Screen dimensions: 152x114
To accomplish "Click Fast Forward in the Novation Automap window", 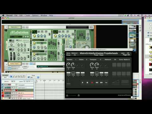I will click(101, 83).
